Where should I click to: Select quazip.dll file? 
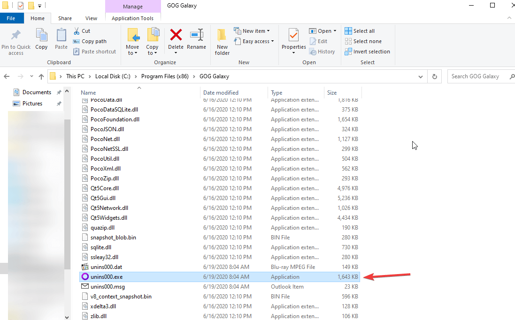tap(220, 228)
